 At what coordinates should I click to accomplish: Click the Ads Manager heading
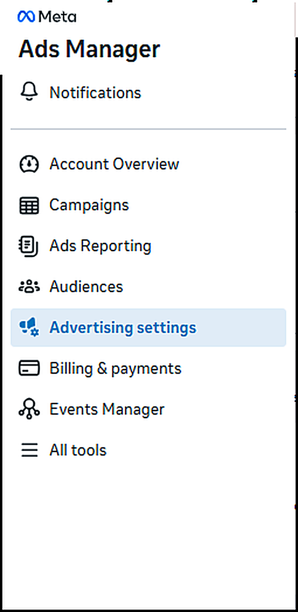point(89,50)
